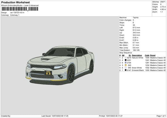
Task: Click the Natural White color swatch
Action: (126, 58)
